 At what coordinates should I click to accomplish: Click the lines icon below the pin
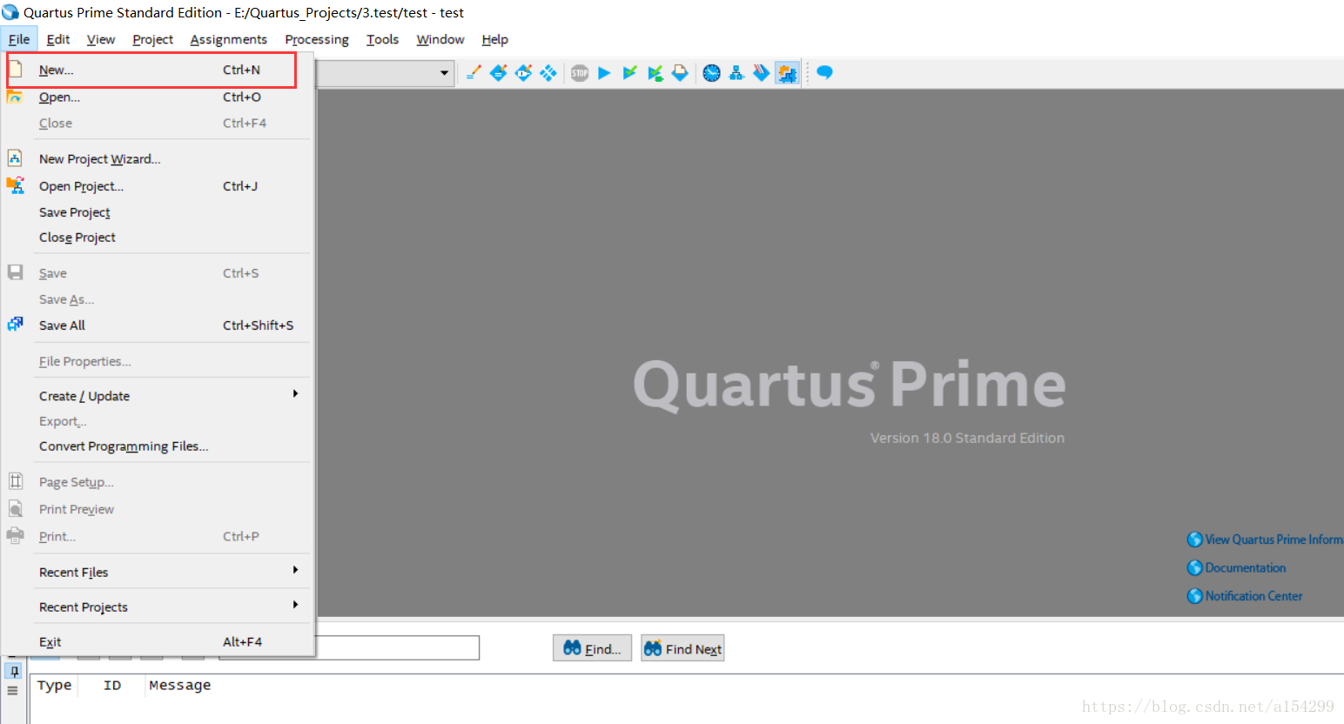point(12,690)
